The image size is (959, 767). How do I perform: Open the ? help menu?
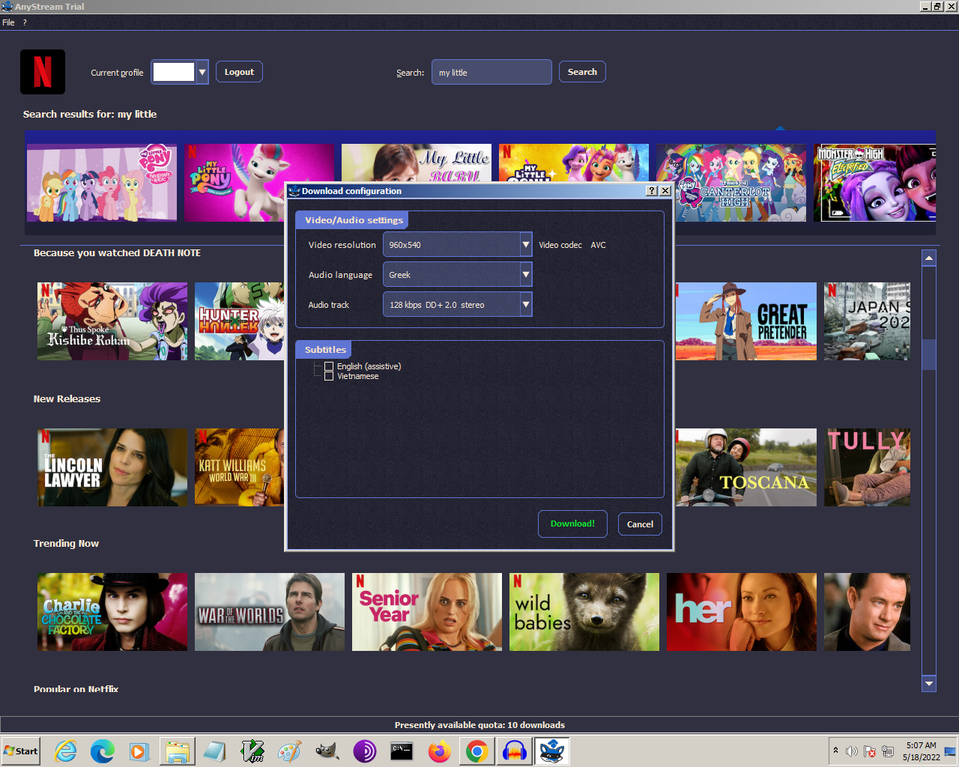25,22
